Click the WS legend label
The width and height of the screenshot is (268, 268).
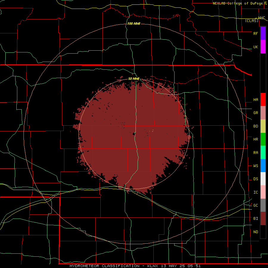pos(255,166)
